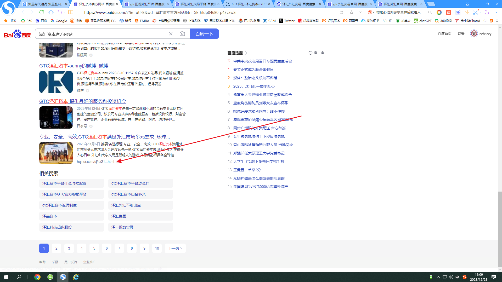Open the GTC泽汇资本-sunny的微博 result link
Image resolution: width=502 pixels, height=282 pixels.
pos(74,66)
